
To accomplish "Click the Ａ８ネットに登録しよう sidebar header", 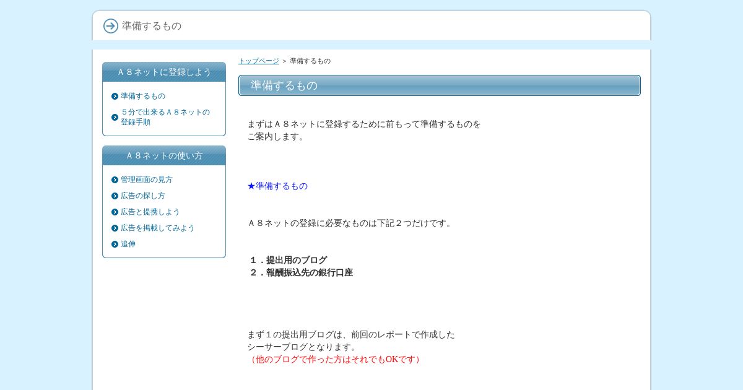I will tap(164, 72).
